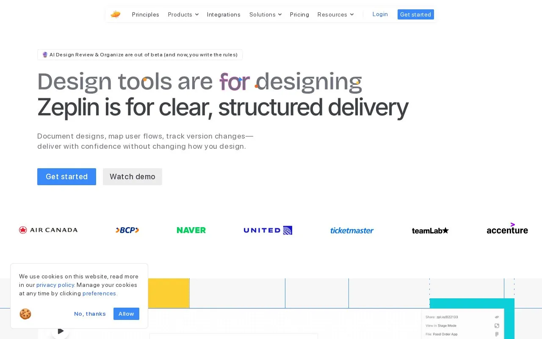Image resolution: width=542 pixels, height=339 pixels.
Task: Click the accenture logo
Action: [507, 228]
